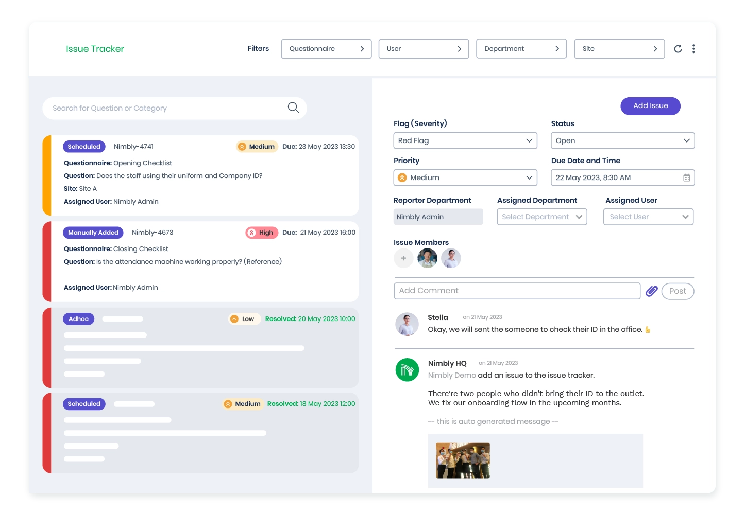Open the Flag Severity dropdown showing Red Flag
The height and width of the screenshot is (515, 745).
click(x=465, y=140)
